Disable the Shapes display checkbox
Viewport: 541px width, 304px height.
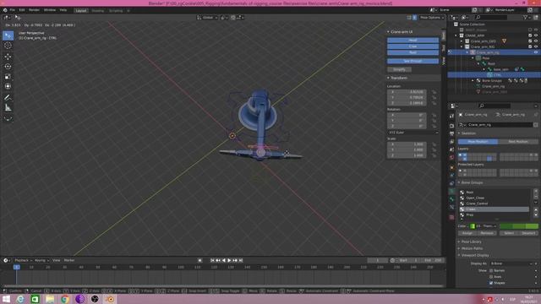point(491,283)
